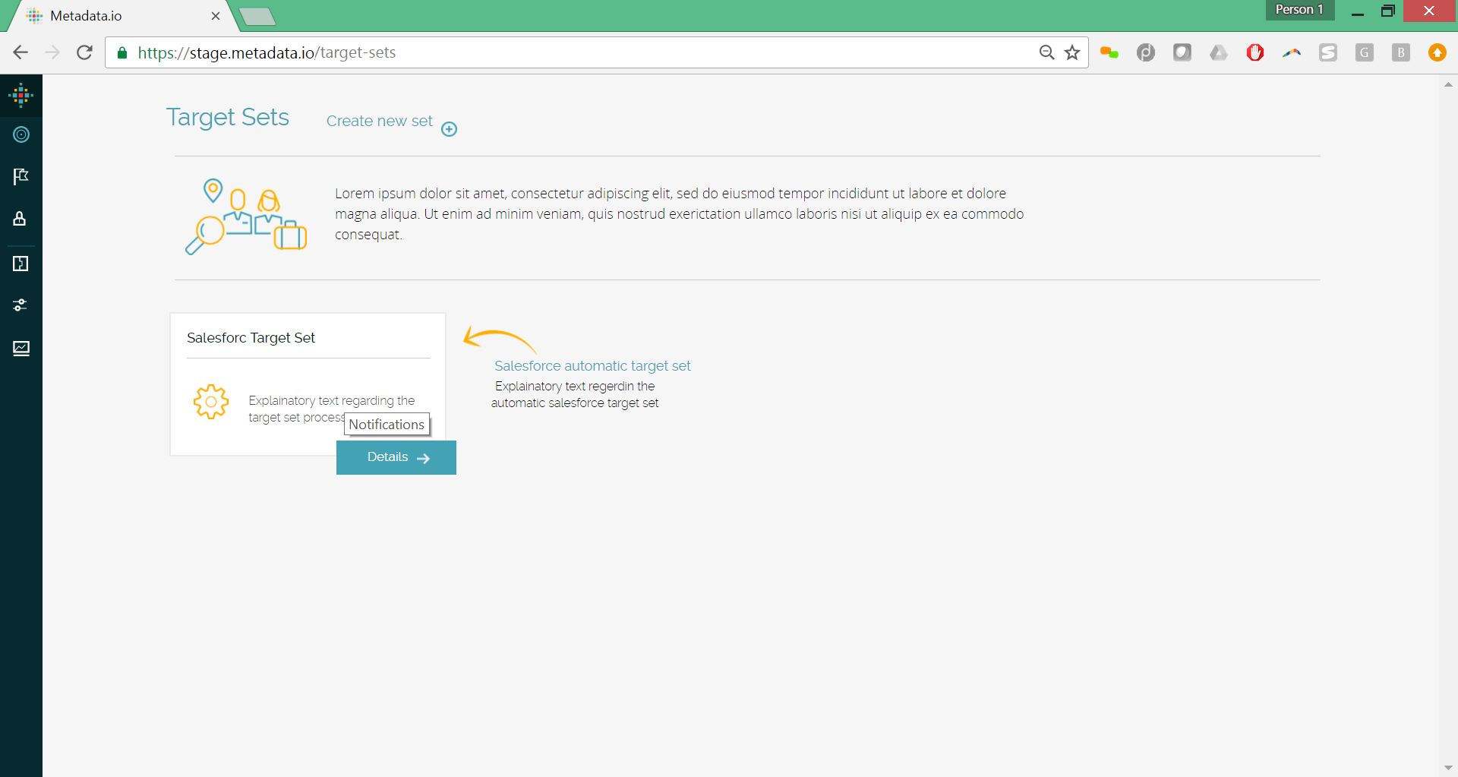This screenshot has width=1458, height=777.
Task: Reload the current page
Action: coord(84,52)
